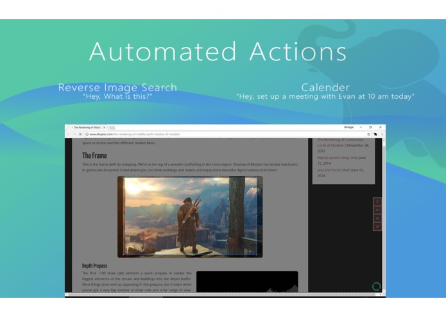The width and height of the screenshot is (446, 317).
Task: Share the page via the Facebook icon
Action: (x=377, y=202)
